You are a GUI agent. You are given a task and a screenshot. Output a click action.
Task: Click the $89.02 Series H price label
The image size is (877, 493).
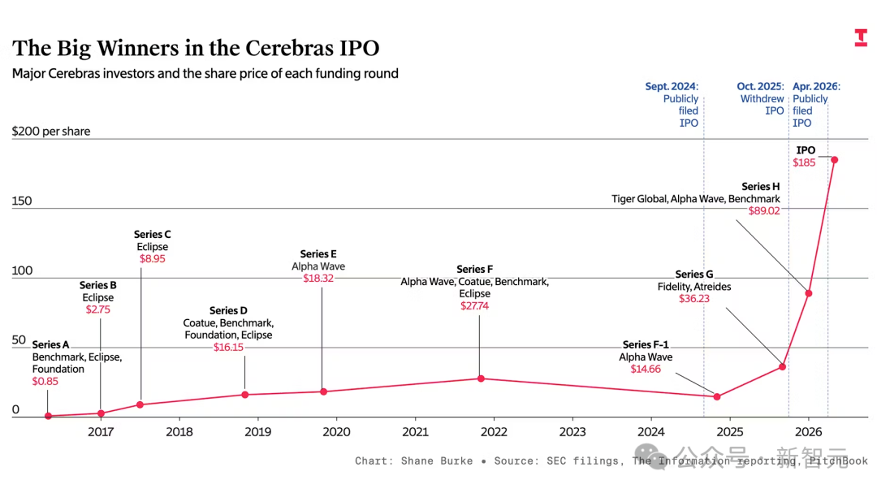pyautogui.click(x=764, y=211)
